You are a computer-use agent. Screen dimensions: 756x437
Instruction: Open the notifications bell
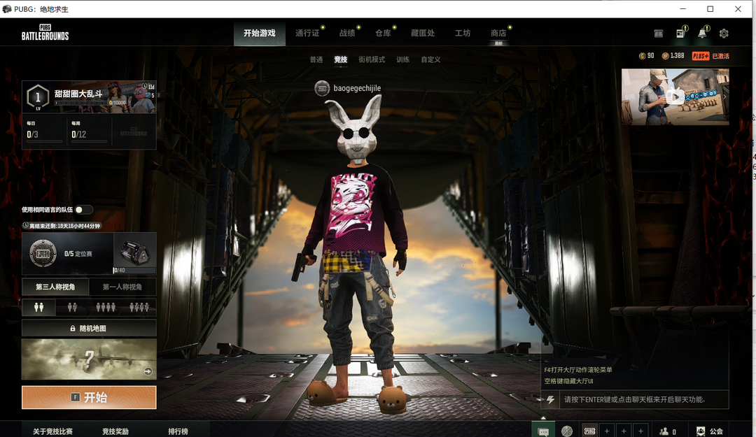[x=702, y=34]
